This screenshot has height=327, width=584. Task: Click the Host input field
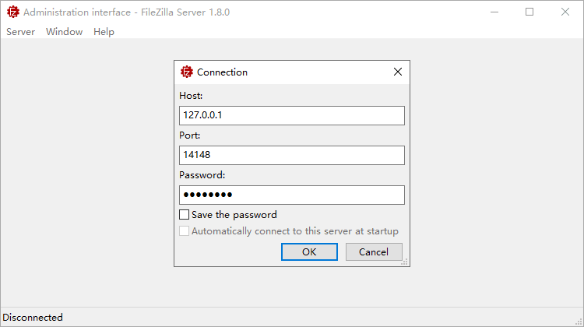pos(292,115)
